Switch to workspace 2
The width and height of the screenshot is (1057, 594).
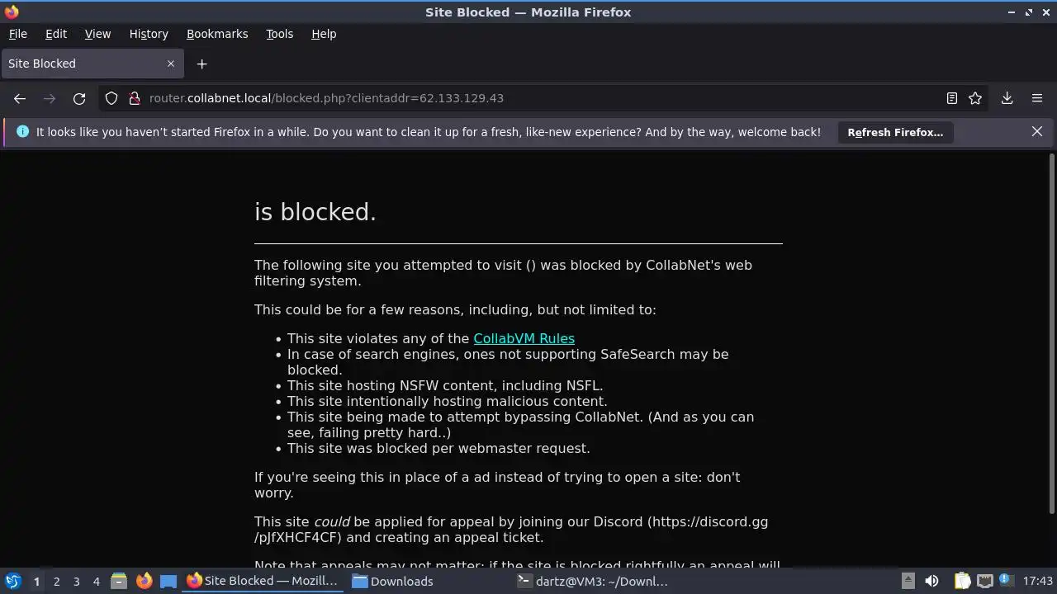[56, 582]
